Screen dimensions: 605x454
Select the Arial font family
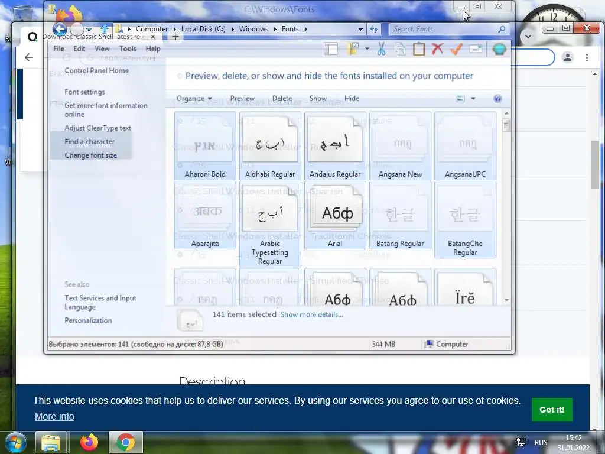(335, 215)
